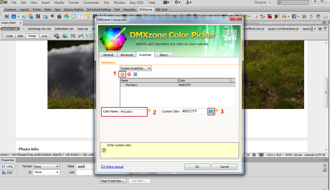330x190 pixels.
Task: Click the quick tag editor pencil icon
Action: tap(325, 170)
